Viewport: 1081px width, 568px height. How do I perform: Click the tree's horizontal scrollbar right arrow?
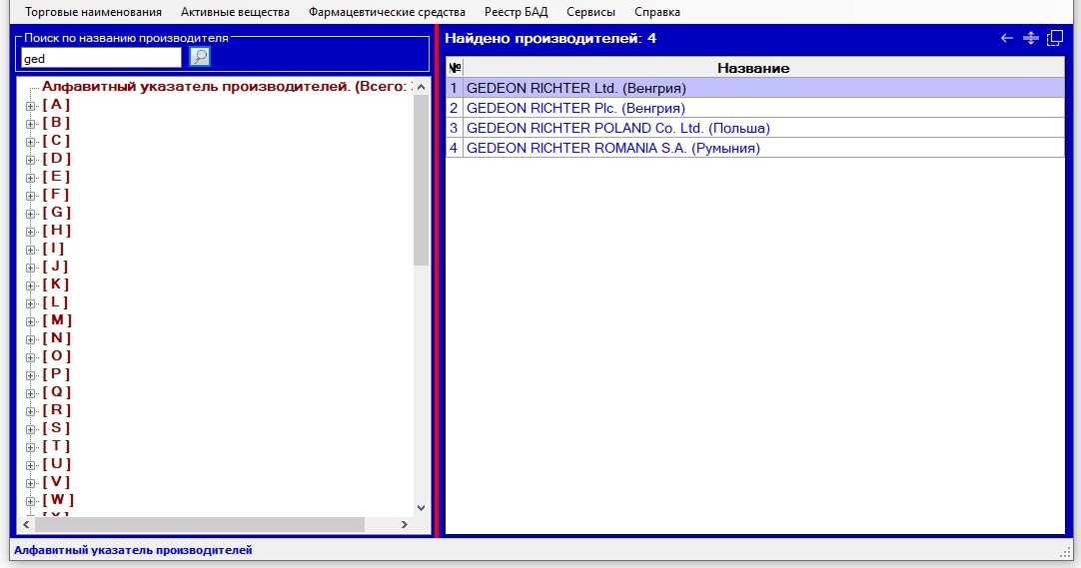coord(405,524)
